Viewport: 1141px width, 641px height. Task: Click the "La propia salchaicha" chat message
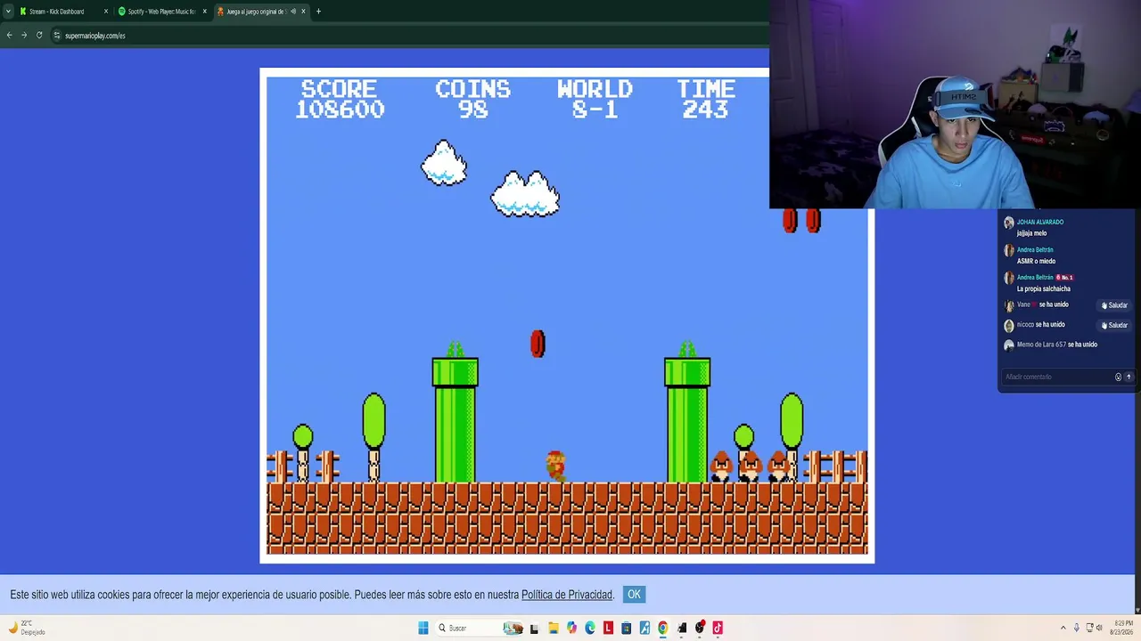1044,288
